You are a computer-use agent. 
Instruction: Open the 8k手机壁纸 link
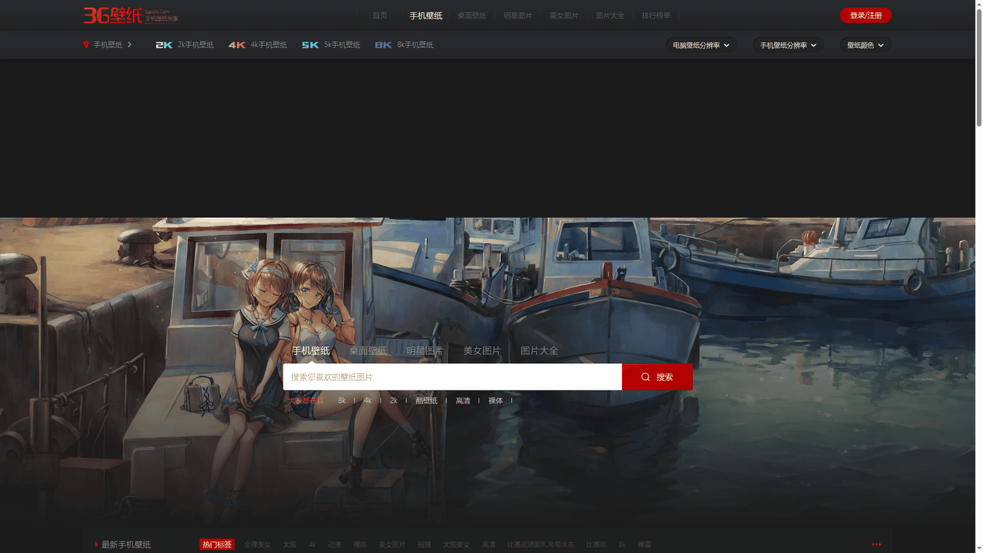415,45
